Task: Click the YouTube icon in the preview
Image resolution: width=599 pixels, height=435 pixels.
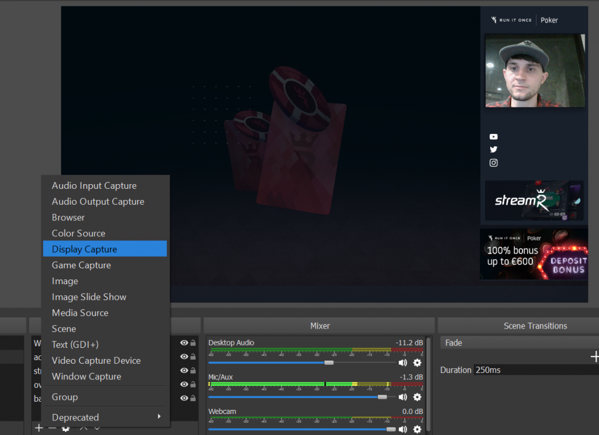Action: point(494,136)
